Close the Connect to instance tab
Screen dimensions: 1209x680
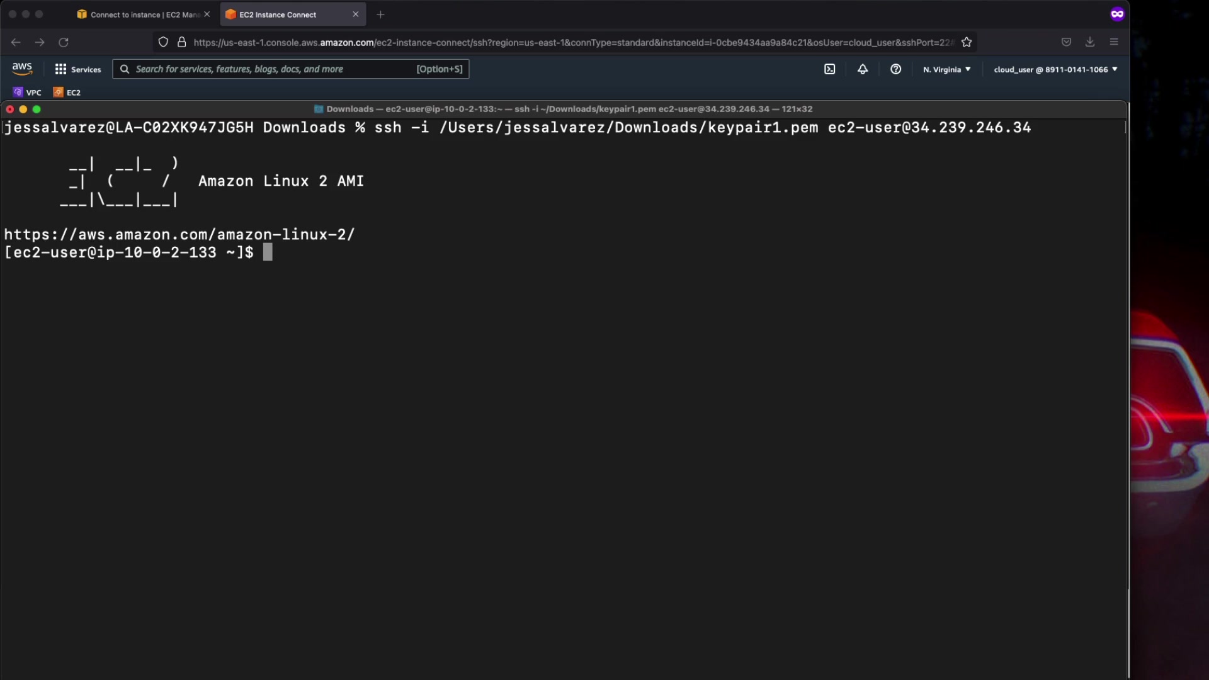pos(207,14)
